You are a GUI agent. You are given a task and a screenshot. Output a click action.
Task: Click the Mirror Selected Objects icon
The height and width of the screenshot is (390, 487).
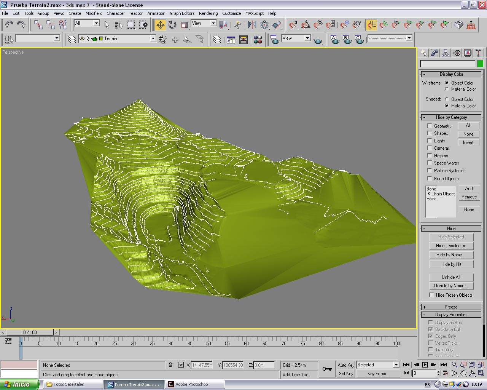click(x=252, y=25)
